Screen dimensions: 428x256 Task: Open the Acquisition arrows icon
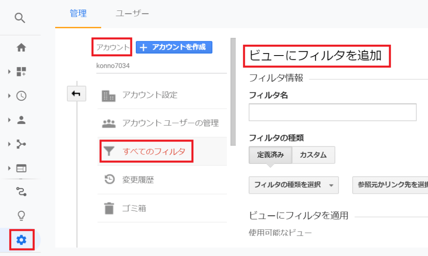(x=21, y=144)
